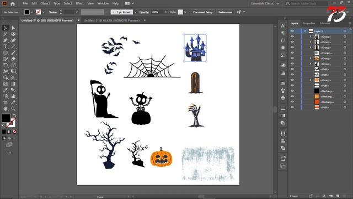
Task: Collapse Layer 1 disclosure arrow
Action: pyautogui.click(x=305, y=31)
